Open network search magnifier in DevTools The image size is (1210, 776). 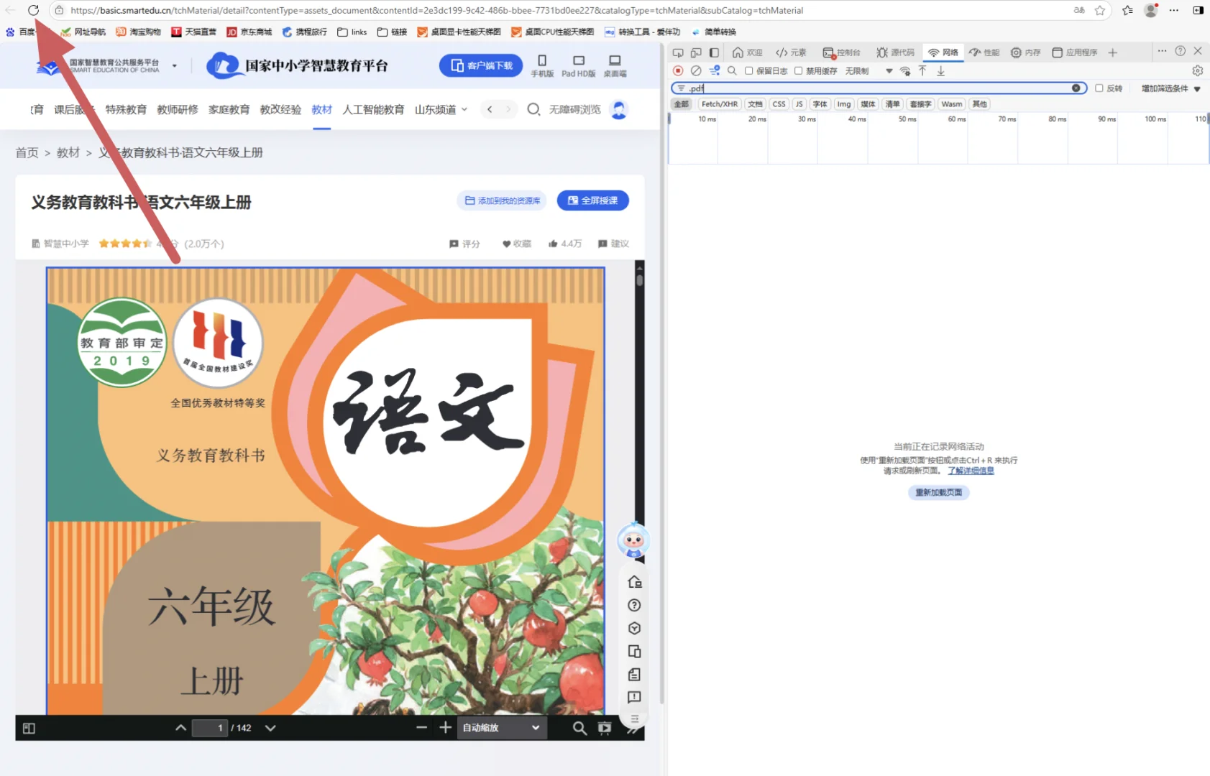click(x=732, y=70)
